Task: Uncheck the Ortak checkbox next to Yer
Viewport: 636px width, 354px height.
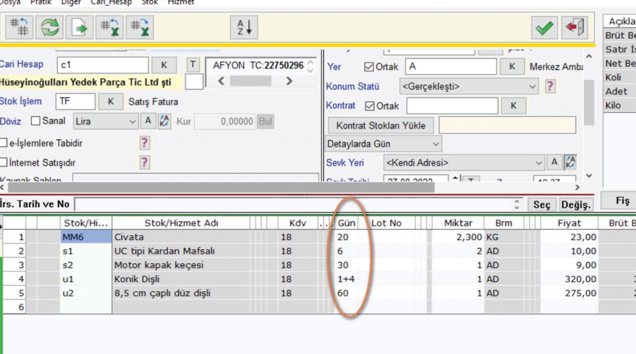Action: pyautogui.click(x=369, y=67)
